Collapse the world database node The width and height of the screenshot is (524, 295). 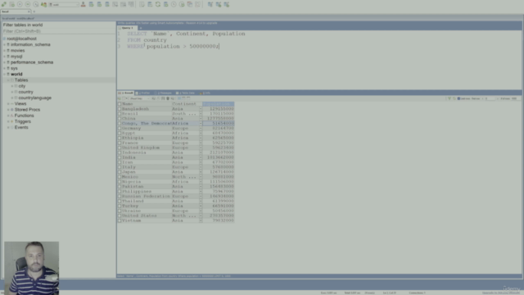pos(4,75)
